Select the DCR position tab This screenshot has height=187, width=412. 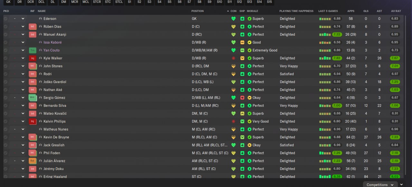point(31,2)
